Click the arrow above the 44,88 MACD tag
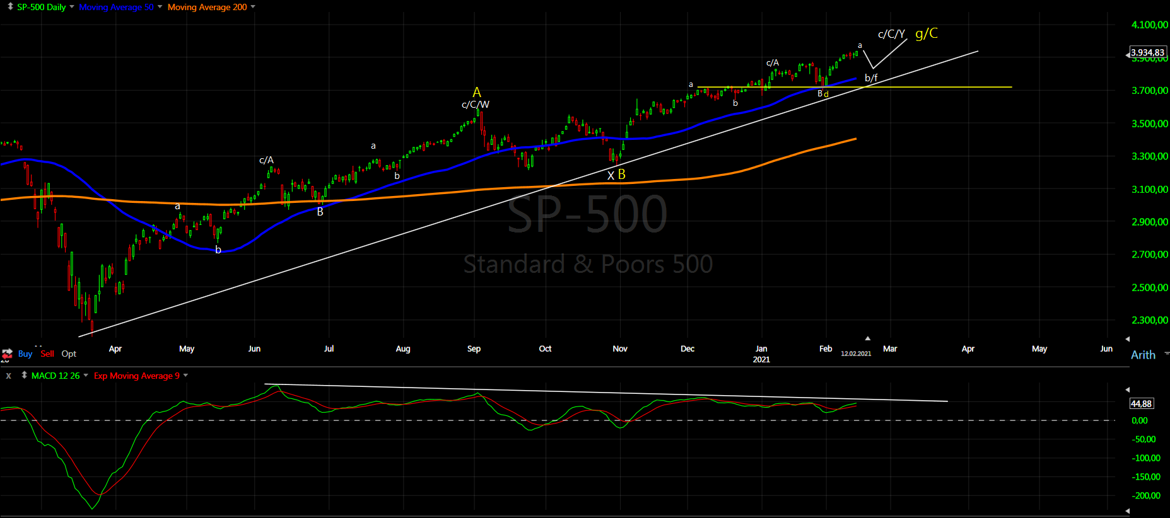 coord(1128,390)
